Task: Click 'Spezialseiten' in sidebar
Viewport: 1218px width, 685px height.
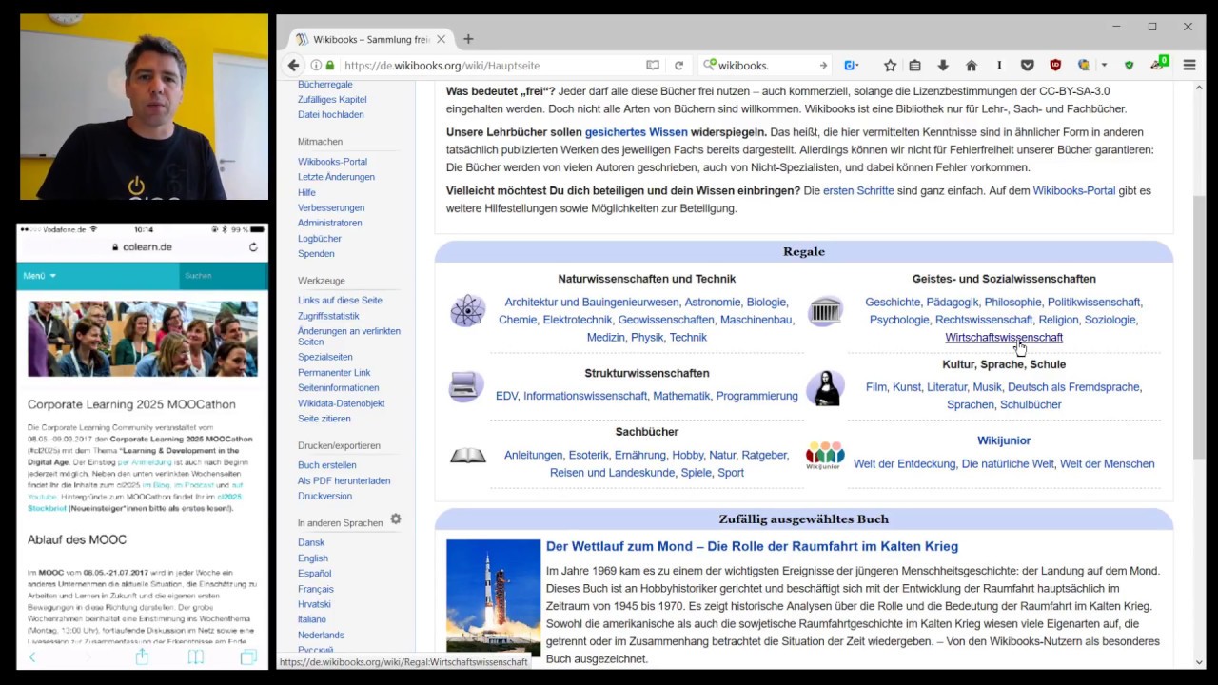Action: (x=325, y=357)
